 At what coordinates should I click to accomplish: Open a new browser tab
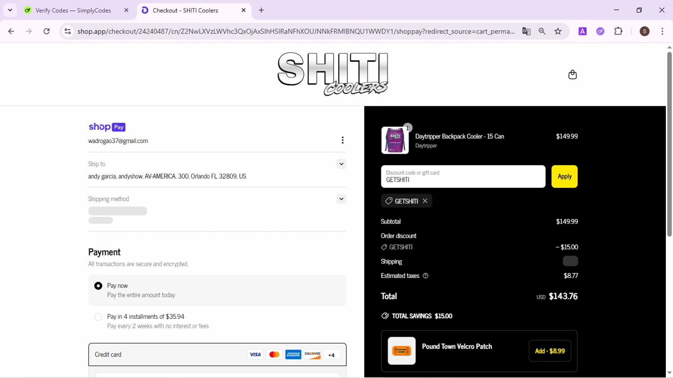tap(262, 10)
